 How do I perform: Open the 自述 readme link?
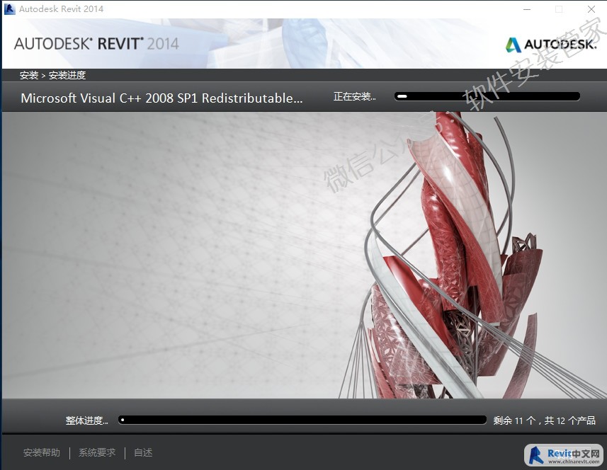143,452
